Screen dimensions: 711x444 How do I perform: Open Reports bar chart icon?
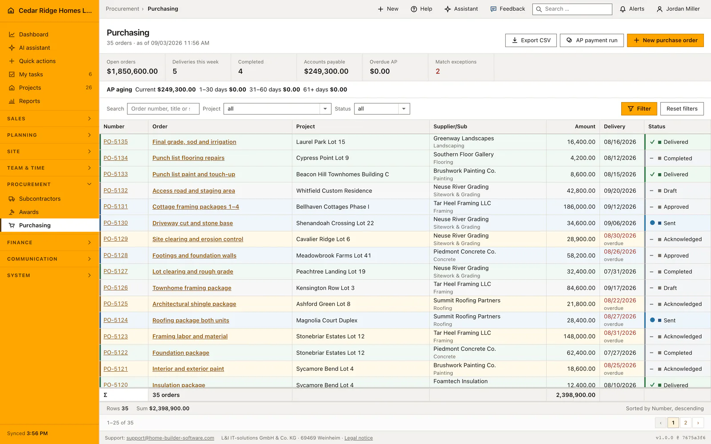(12, 101)
